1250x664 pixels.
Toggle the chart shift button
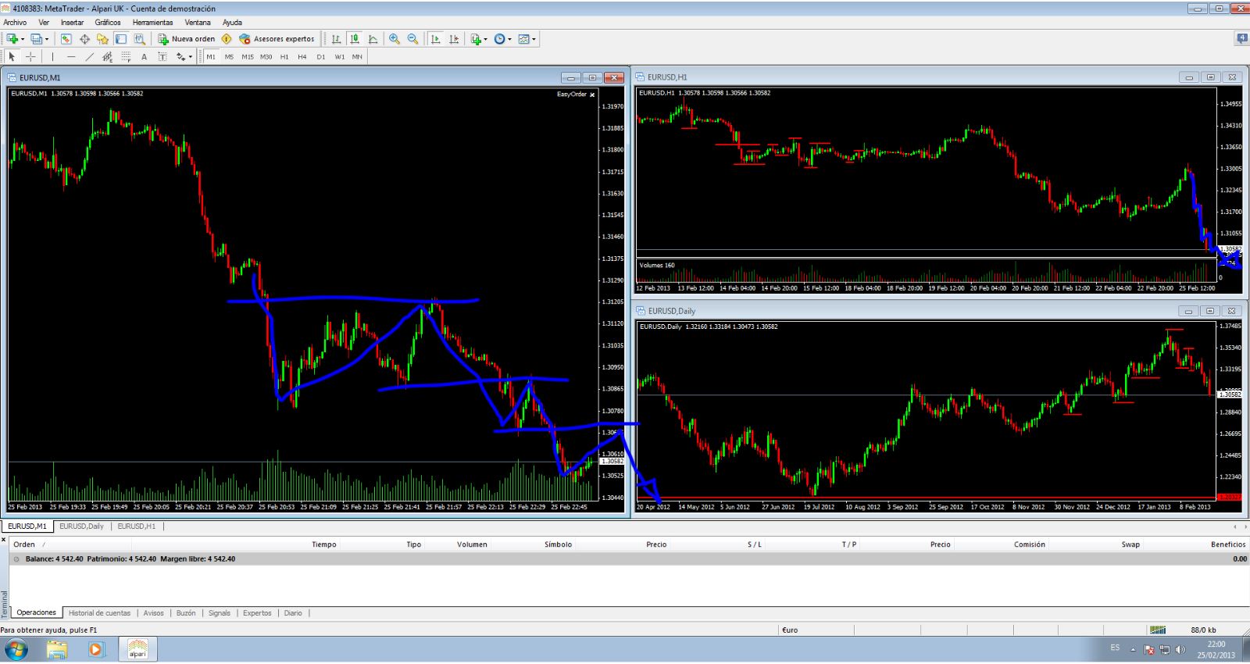[x=454, y=39]
